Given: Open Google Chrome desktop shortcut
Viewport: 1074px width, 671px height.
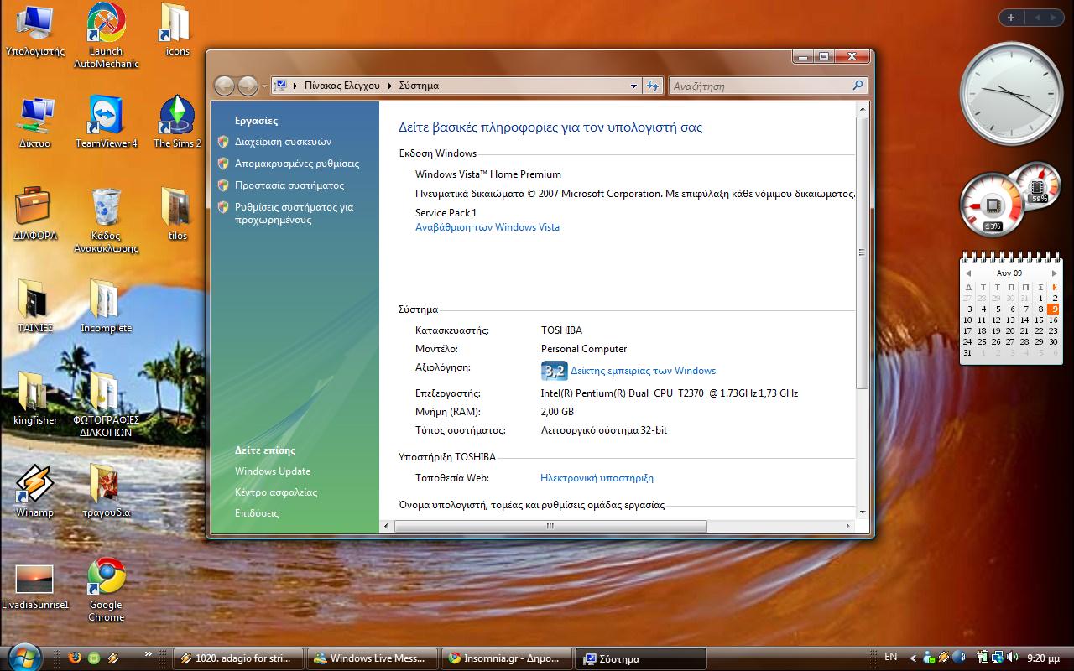Looking at the screenshot, I should coord(107,578).
